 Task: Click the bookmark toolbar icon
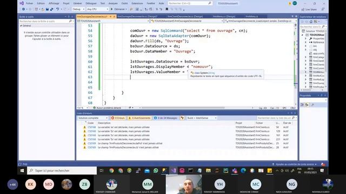167,9
